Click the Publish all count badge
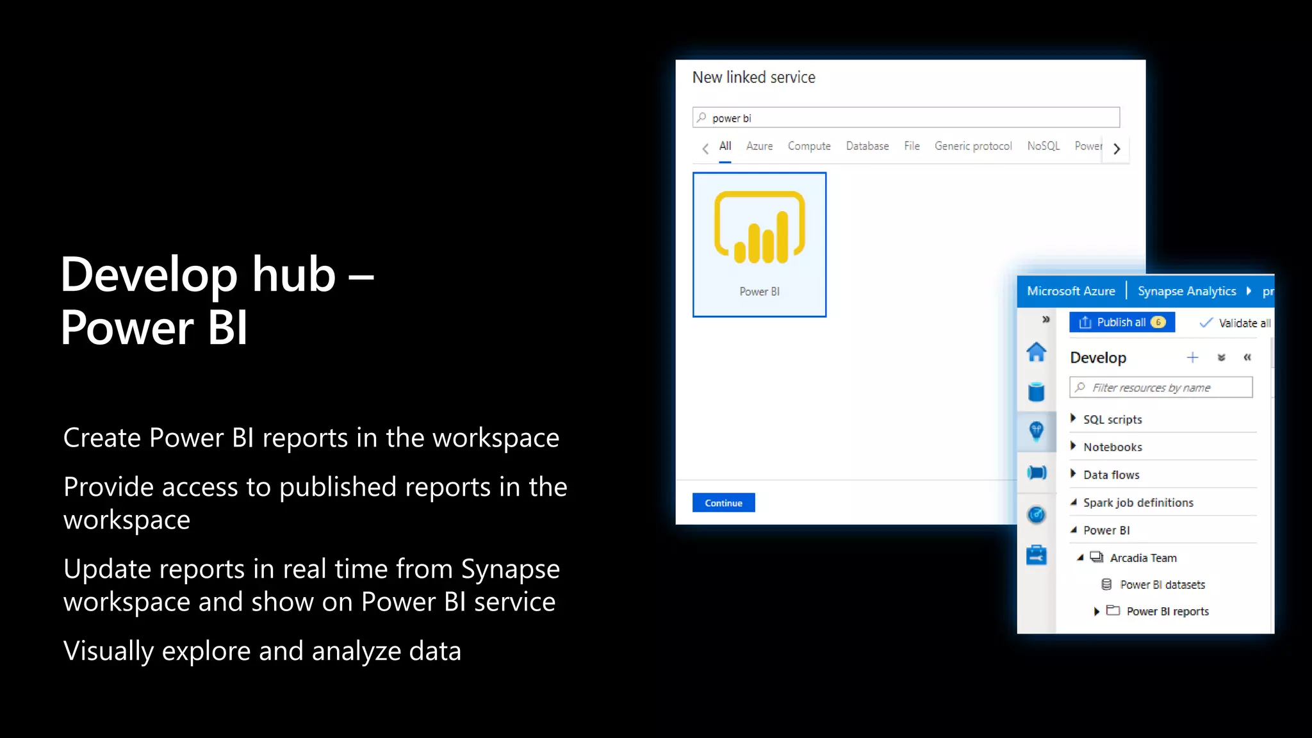Image resolution: width=1312 pixels, height=738 pixels. pos(1158,322)
